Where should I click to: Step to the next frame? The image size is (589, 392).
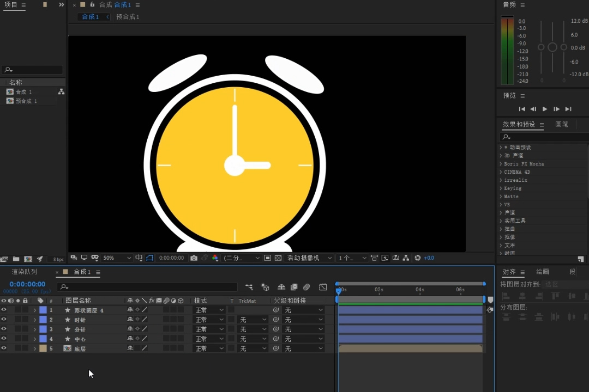[x=556, y=109]
